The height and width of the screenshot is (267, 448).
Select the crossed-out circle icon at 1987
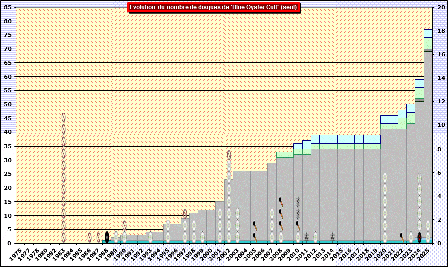[x=98, y=237]
